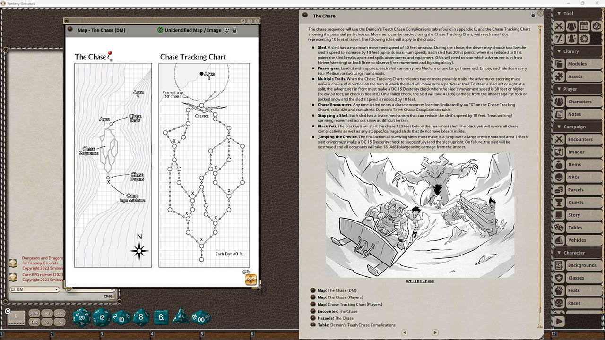Collapse the Tool sidebar section
Image resolution: width=605 pixels, height=340 pixels.
(x=558, y=13)
